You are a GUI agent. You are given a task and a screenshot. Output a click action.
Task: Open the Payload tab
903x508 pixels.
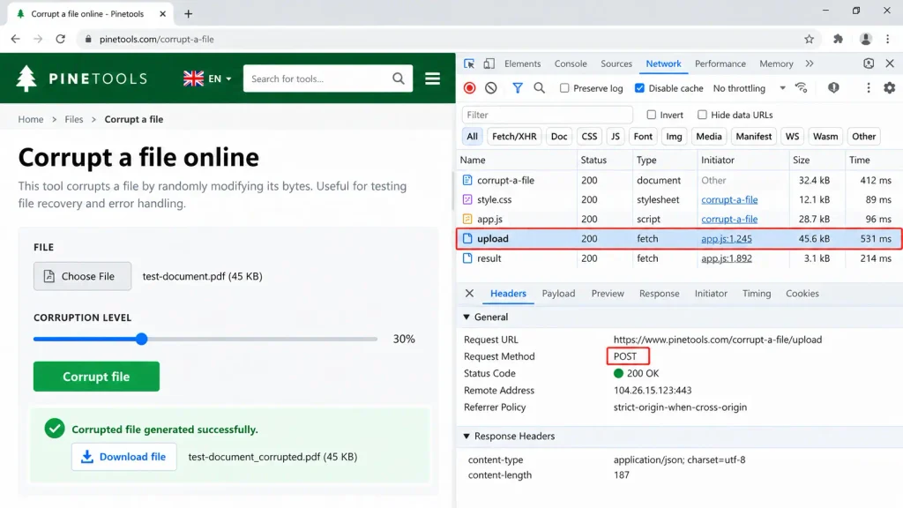(x=558, y=294)
